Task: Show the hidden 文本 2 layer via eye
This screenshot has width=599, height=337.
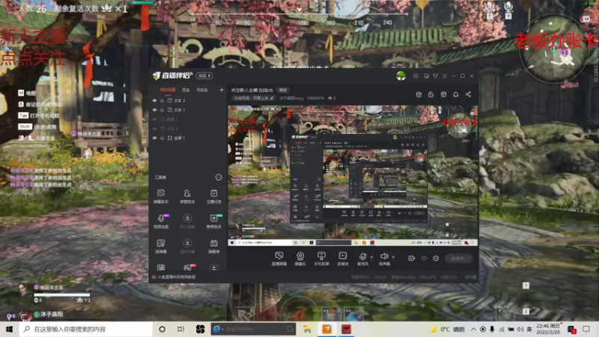Action: click(x=155, y=129)
